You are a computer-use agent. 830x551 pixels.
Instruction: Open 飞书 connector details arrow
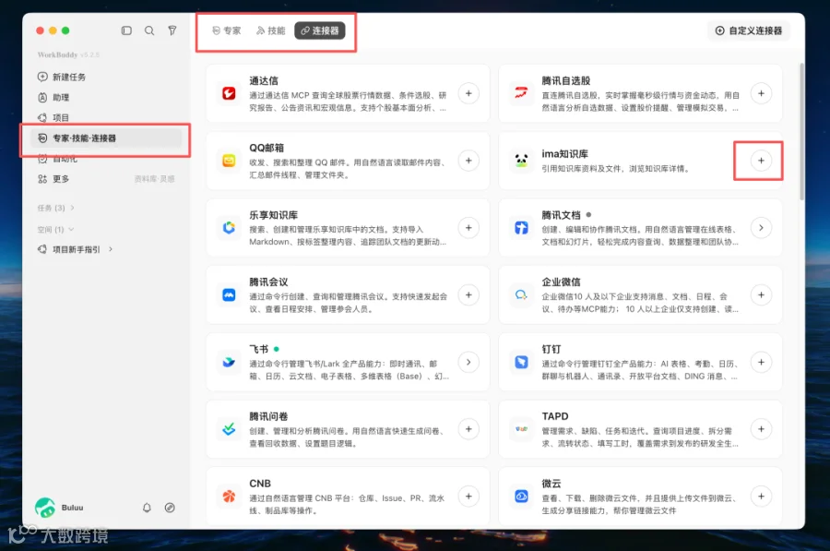[x=469, y=363]
